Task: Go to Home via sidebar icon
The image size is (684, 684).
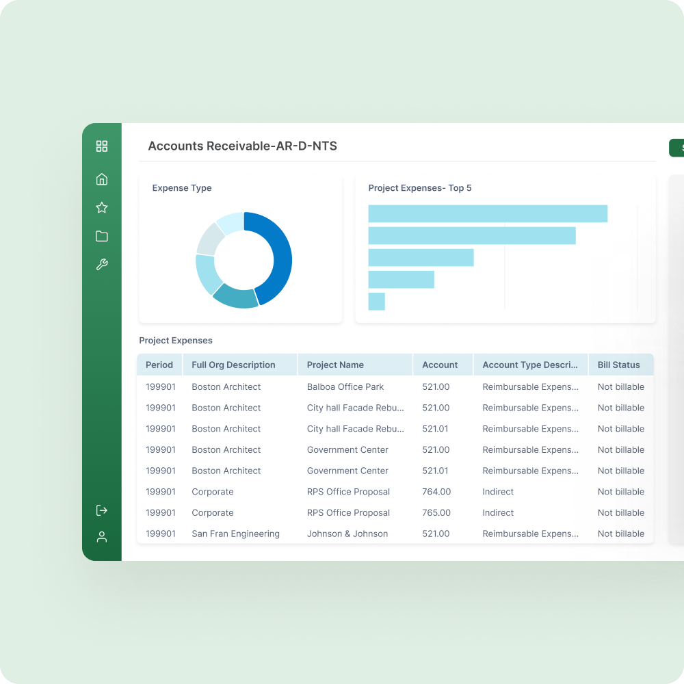Action: click(102, 179)
